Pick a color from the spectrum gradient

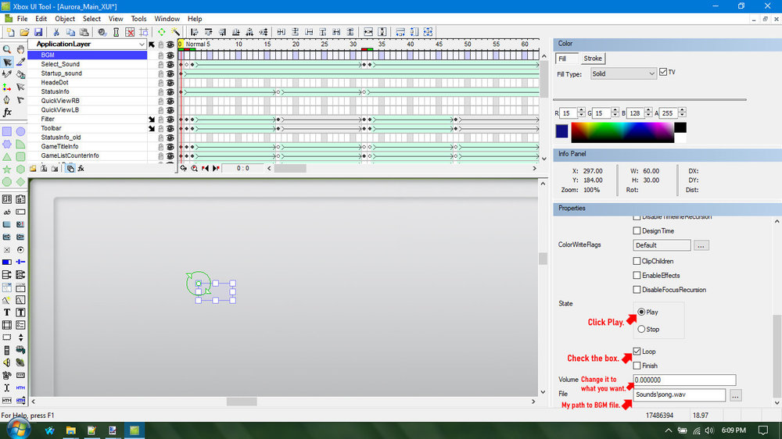tap(622, 133)
